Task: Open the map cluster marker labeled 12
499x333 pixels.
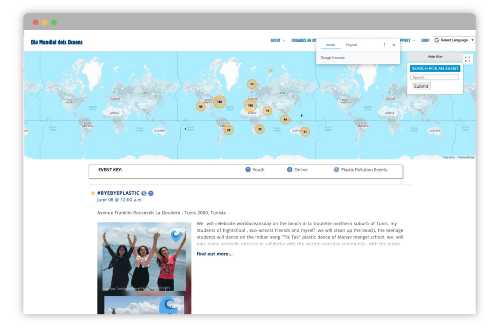Action: (x=252, y=84)
